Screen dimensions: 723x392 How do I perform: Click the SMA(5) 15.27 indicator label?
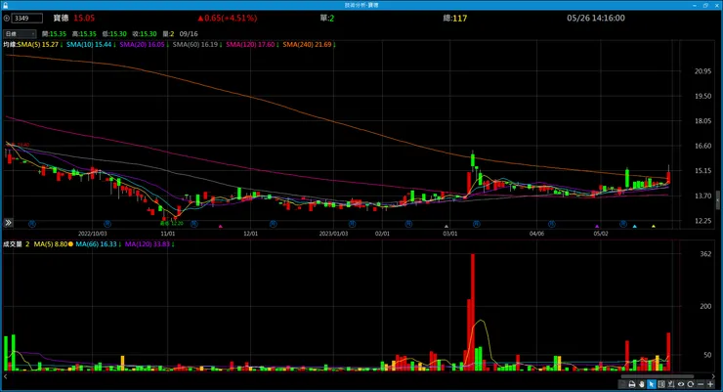[x=40, y=45]
